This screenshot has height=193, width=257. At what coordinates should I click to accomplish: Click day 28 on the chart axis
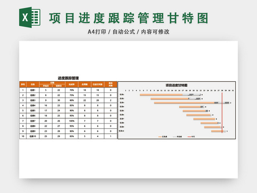[x=222, y=90]
